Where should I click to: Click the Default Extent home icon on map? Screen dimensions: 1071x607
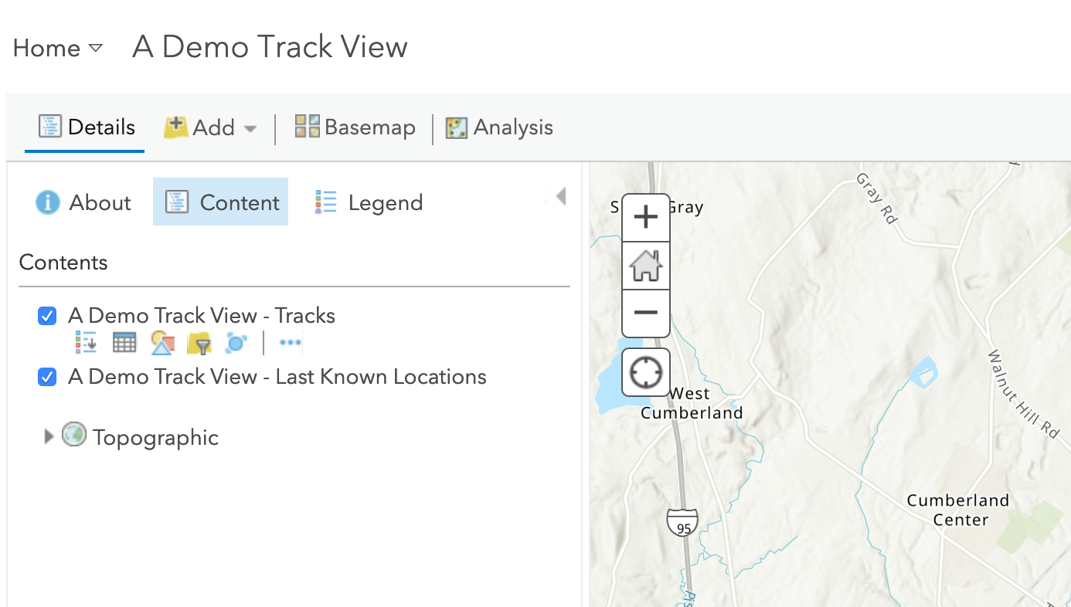(x=646, y=265)
